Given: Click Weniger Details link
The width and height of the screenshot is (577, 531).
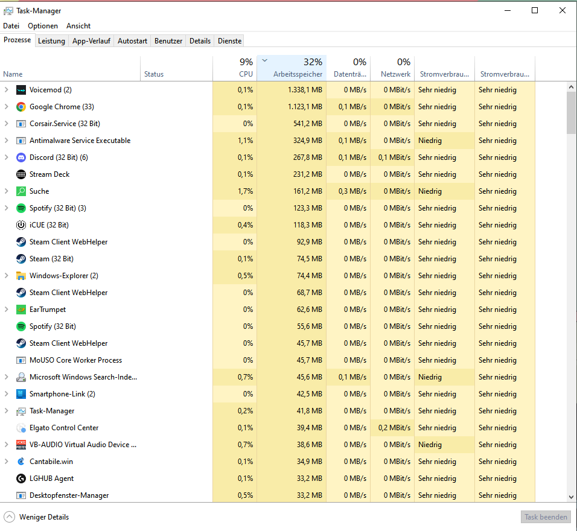Looking at the screenshot, I should pos(44,517).
